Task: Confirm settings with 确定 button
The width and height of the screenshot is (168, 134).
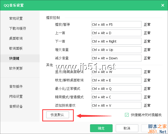Action: point(101,128)
